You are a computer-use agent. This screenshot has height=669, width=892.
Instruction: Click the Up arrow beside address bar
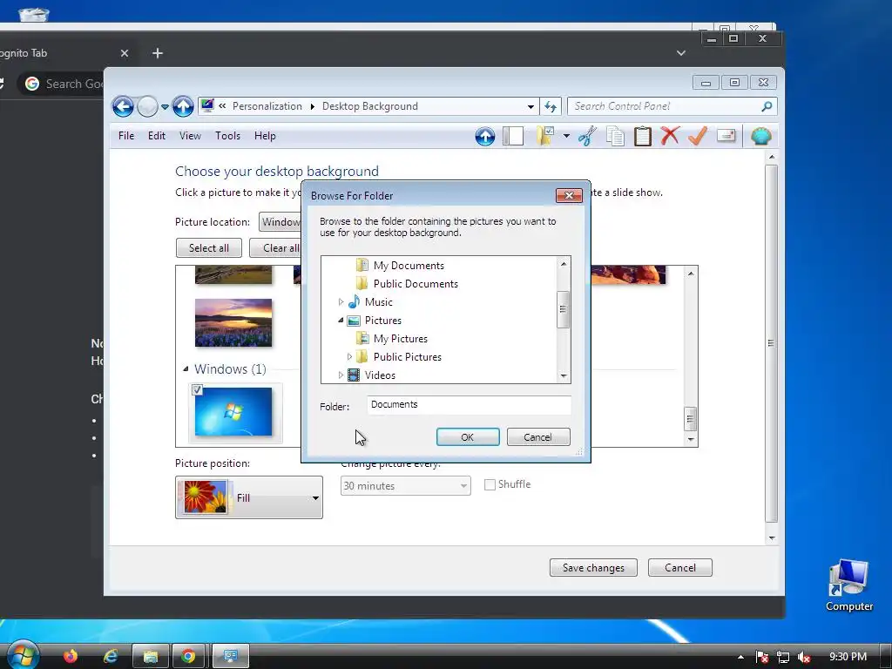(183, 106)
